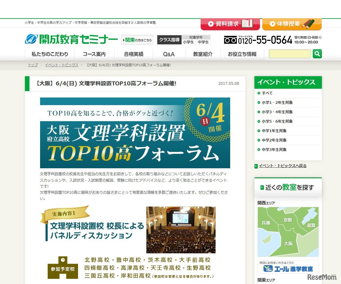Screen dimensions: 341x284
Task: Click the イベント・トピックスへ戻る link
Action: pyautogui.click(x=282, y=166)
